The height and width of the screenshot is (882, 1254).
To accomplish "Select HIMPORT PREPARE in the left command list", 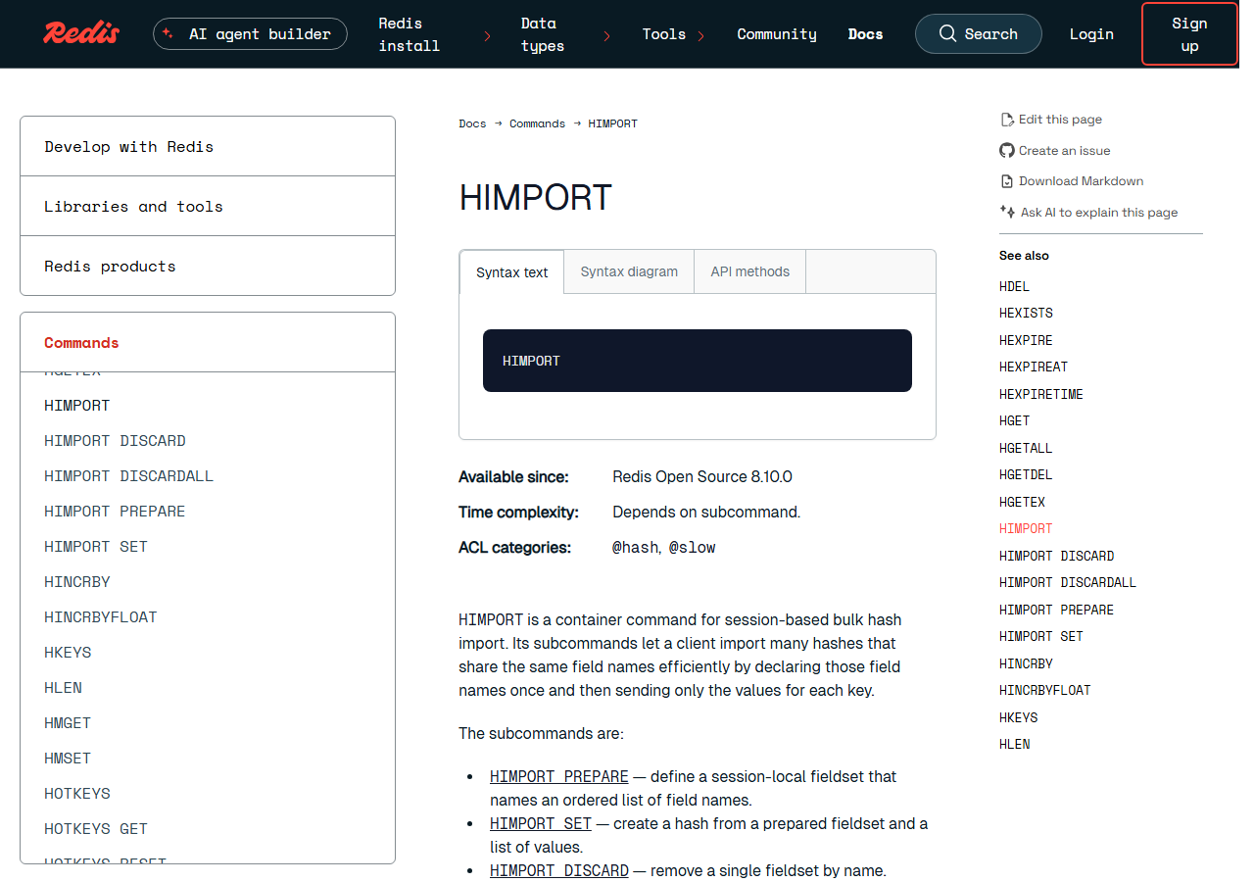I will pos(115,512).
